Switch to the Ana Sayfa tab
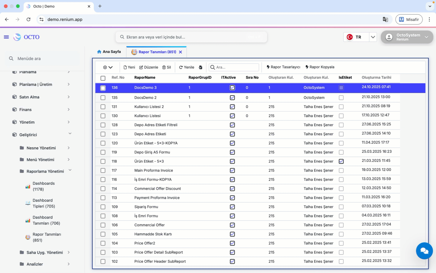 [109, 52]
